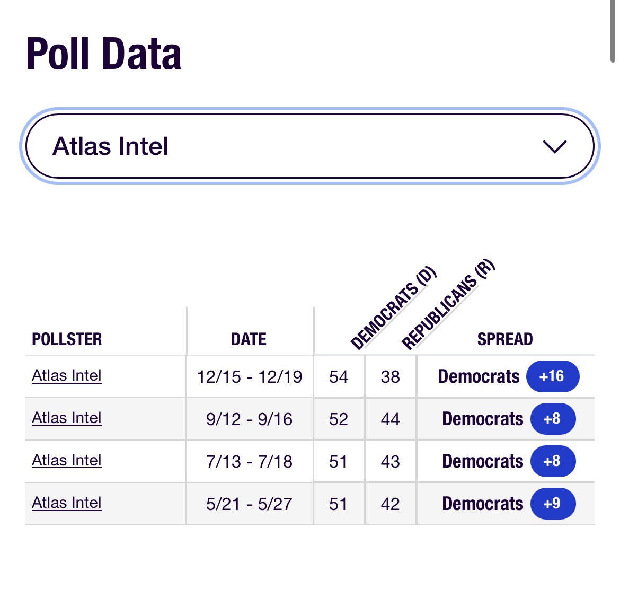Click the SPREAD column header
The image size is (620, 589).
click(x=504, y=339)
